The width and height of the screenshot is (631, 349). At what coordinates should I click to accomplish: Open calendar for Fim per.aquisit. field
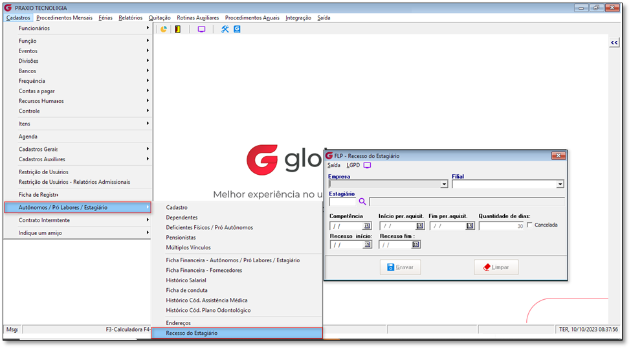pos(470,226)
